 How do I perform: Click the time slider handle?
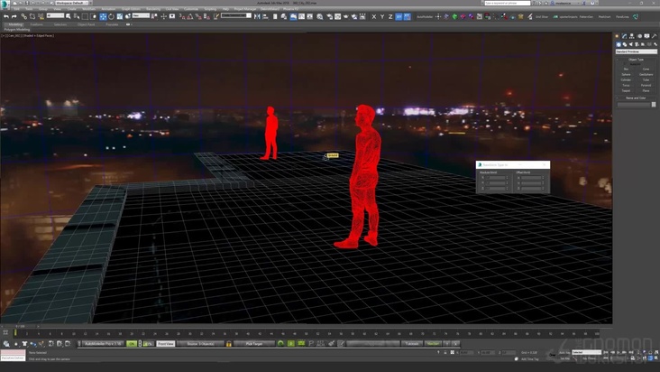tap(20, 326)
